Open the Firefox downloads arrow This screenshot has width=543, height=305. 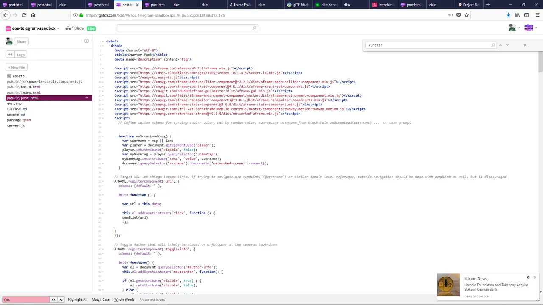tap(508, 15)
